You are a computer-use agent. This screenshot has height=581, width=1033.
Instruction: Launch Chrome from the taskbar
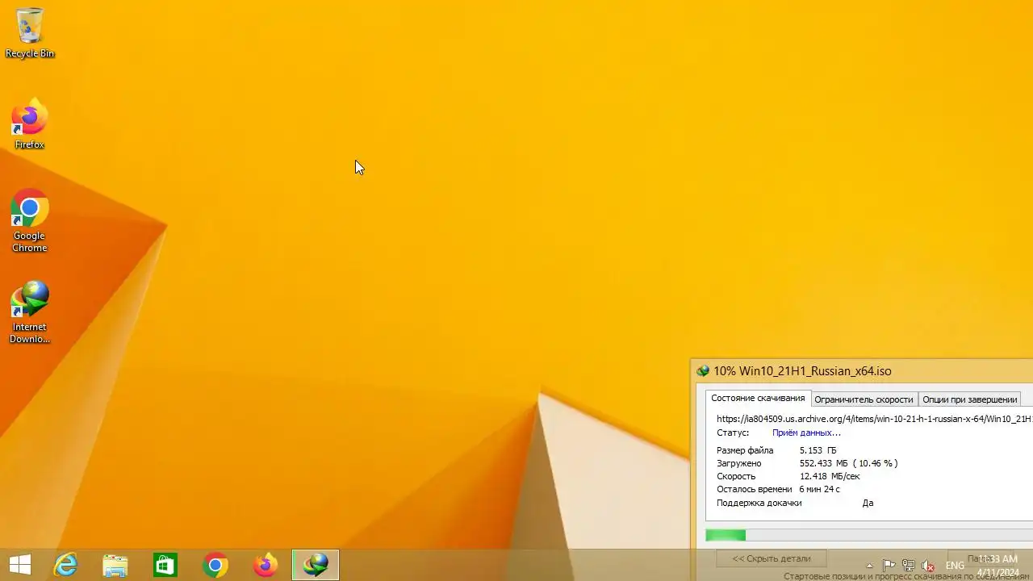pyautogui.click(x=215, y=565)
